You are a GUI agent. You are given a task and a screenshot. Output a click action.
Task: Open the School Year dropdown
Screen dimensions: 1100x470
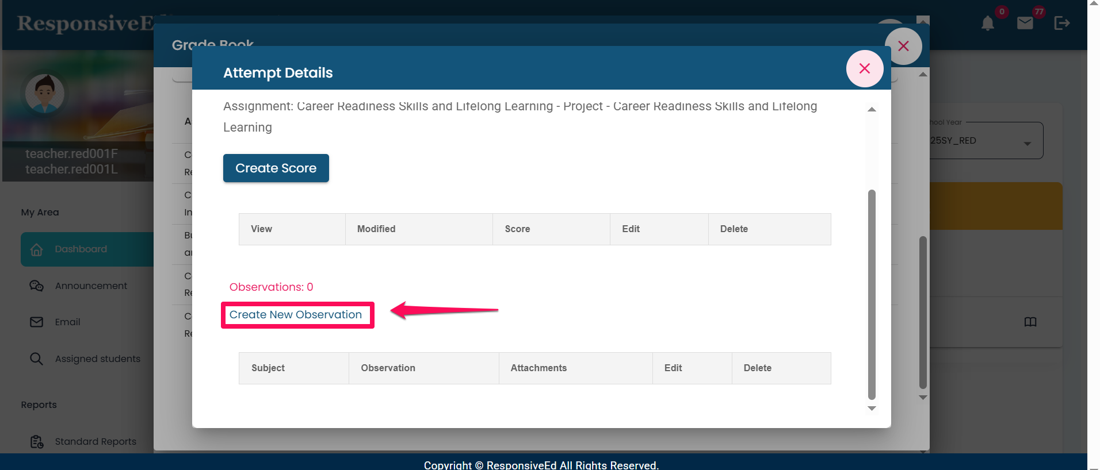pyautogui.click(x=986, y=141)
